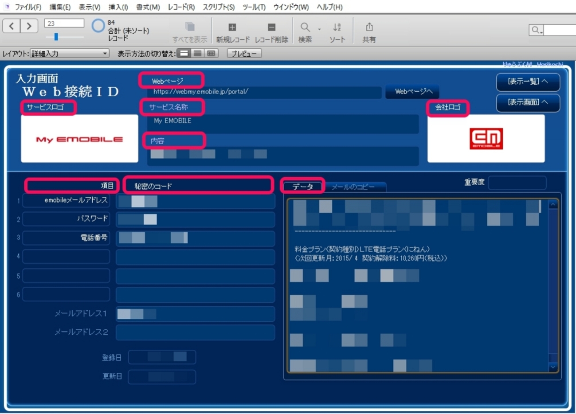Click the found-set pie chart icon
The height and width of the screenshot is (414, 576).
point(98,26)
